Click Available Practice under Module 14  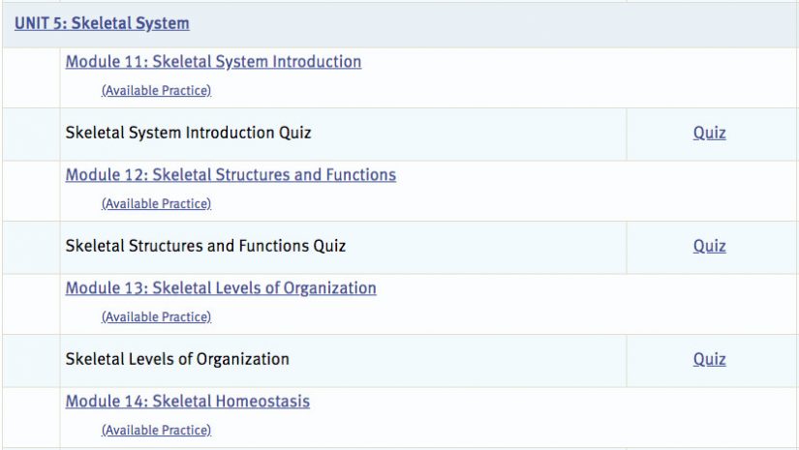point(156,431)
